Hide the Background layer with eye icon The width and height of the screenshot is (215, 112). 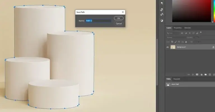tap(168, 47)
